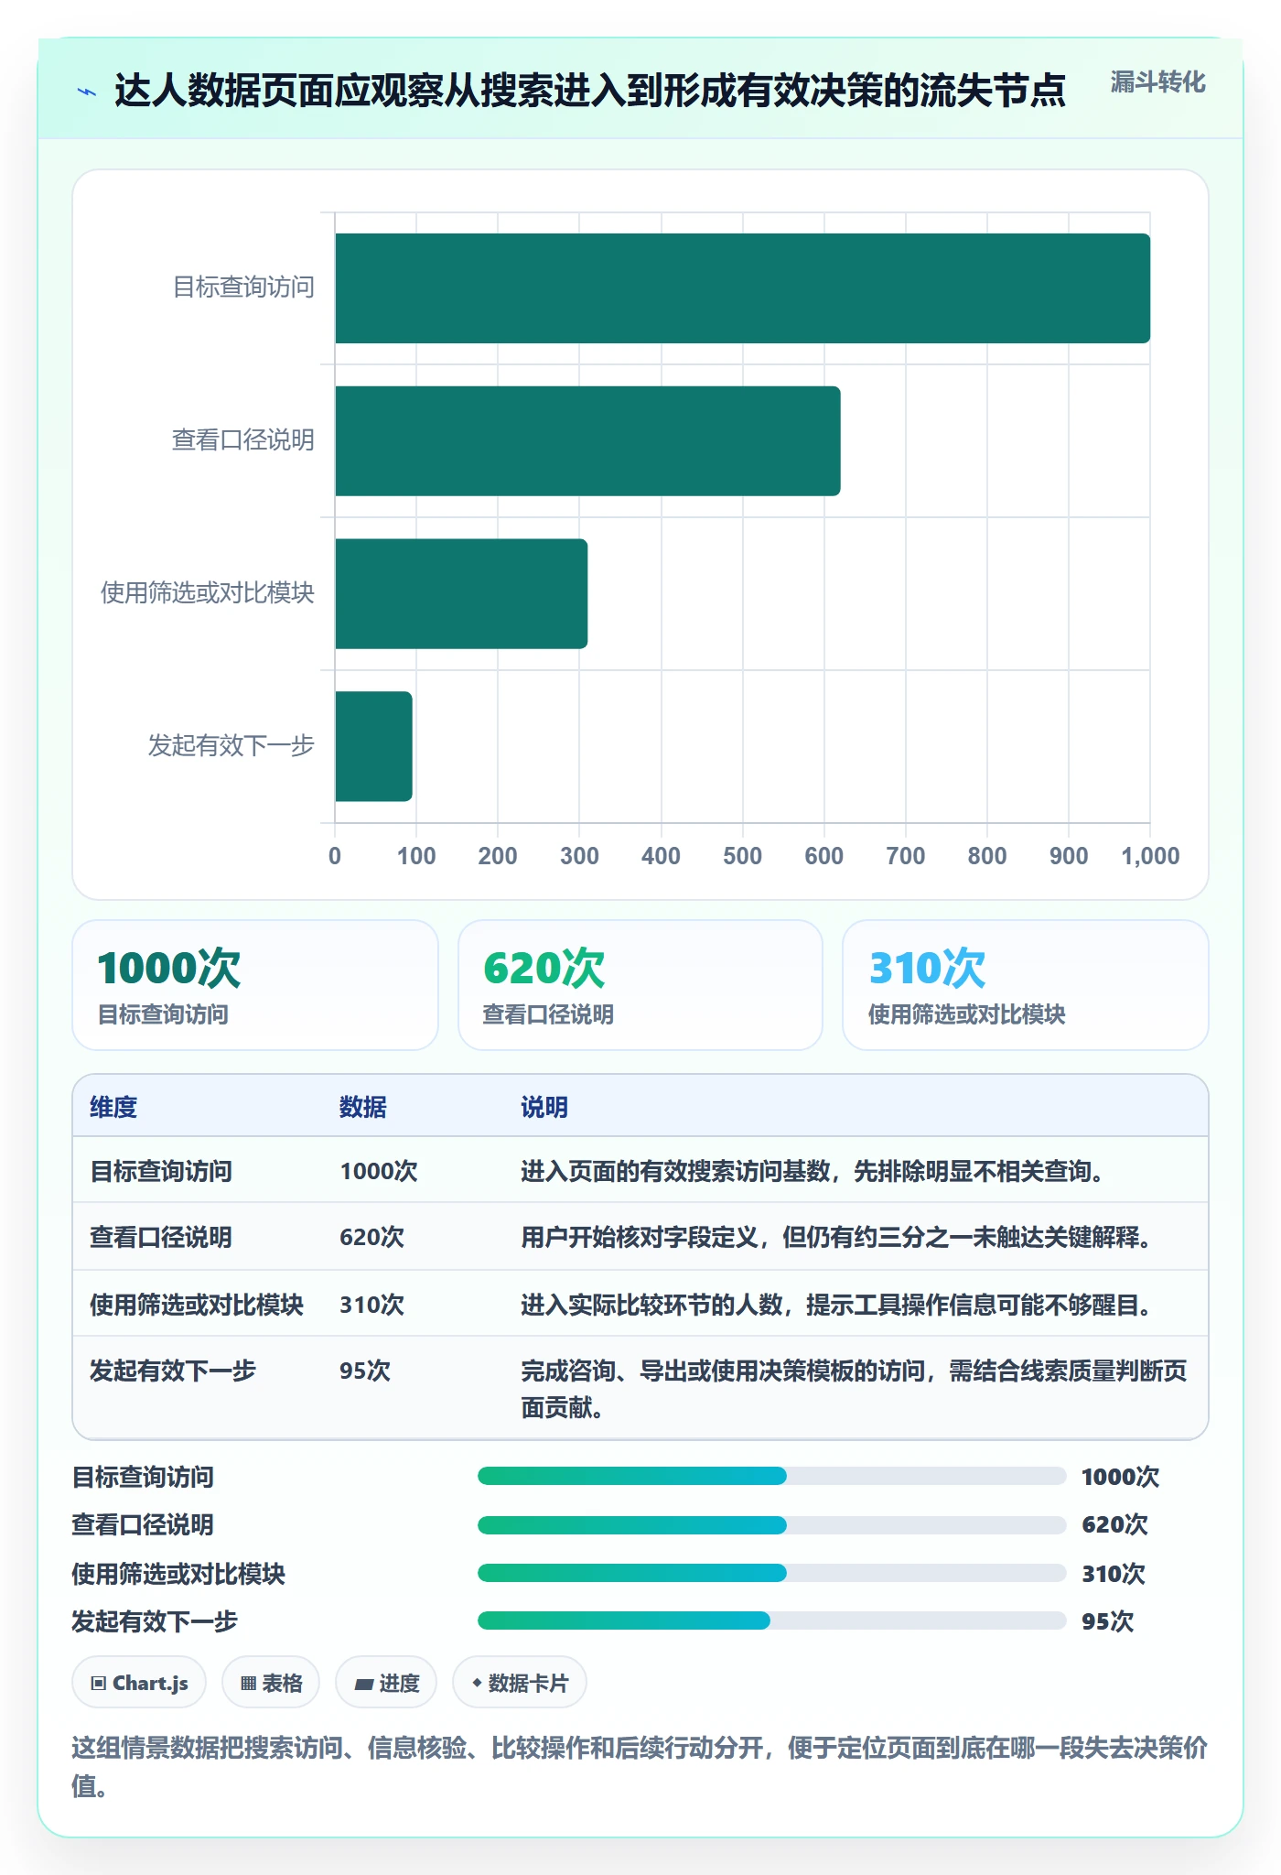Click the footer note starting with 这组情景数据

(640, 1767)
